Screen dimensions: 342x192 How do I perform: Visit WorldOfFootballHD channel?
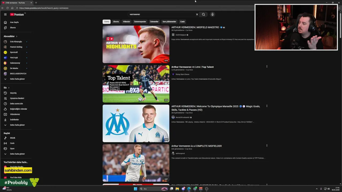click(x=182, y=117)
